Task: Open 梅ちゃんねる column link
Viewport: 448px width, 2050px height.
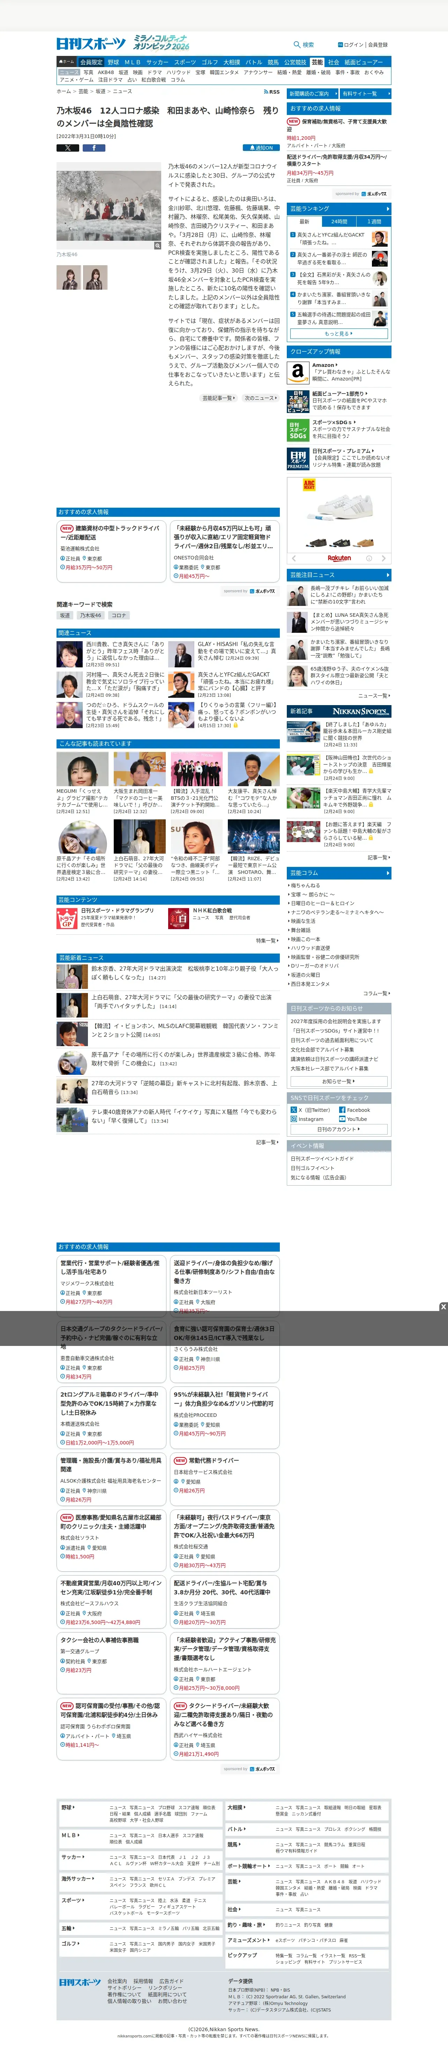Action: [x=306, y=885]
